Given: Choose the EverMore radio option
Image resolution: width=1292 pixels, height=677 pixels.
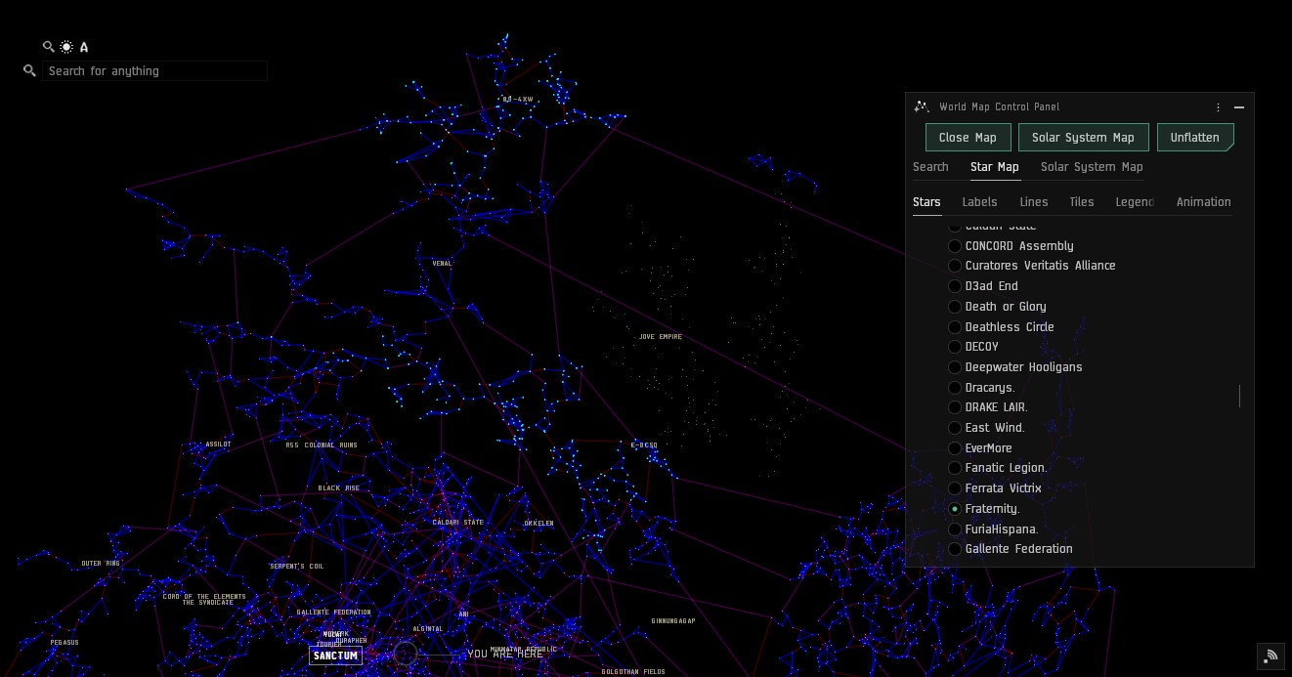Looking at the screenshot, I should (x=955, y=448).
